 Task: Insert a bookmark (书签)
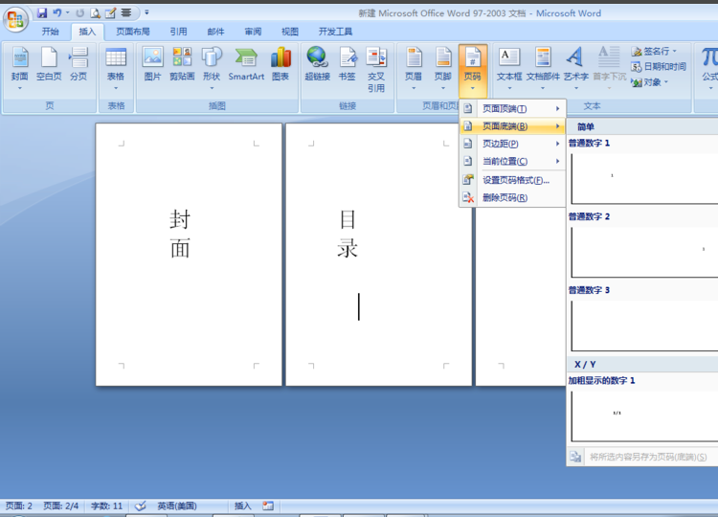[348, 64]
